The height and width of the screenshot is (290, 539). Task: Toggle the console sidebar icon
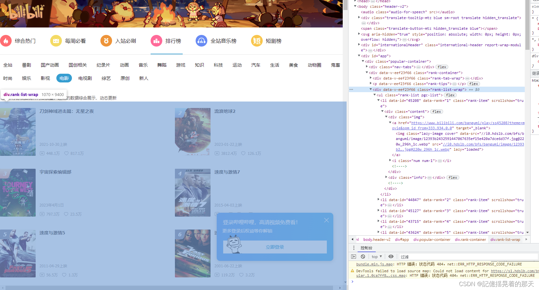coord(354,256)
